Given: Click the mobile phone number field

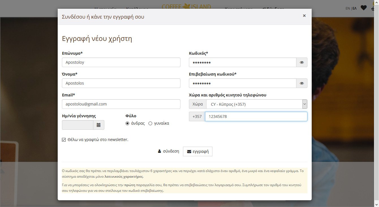Looking at the screenshot, I should tap(256, 116).
